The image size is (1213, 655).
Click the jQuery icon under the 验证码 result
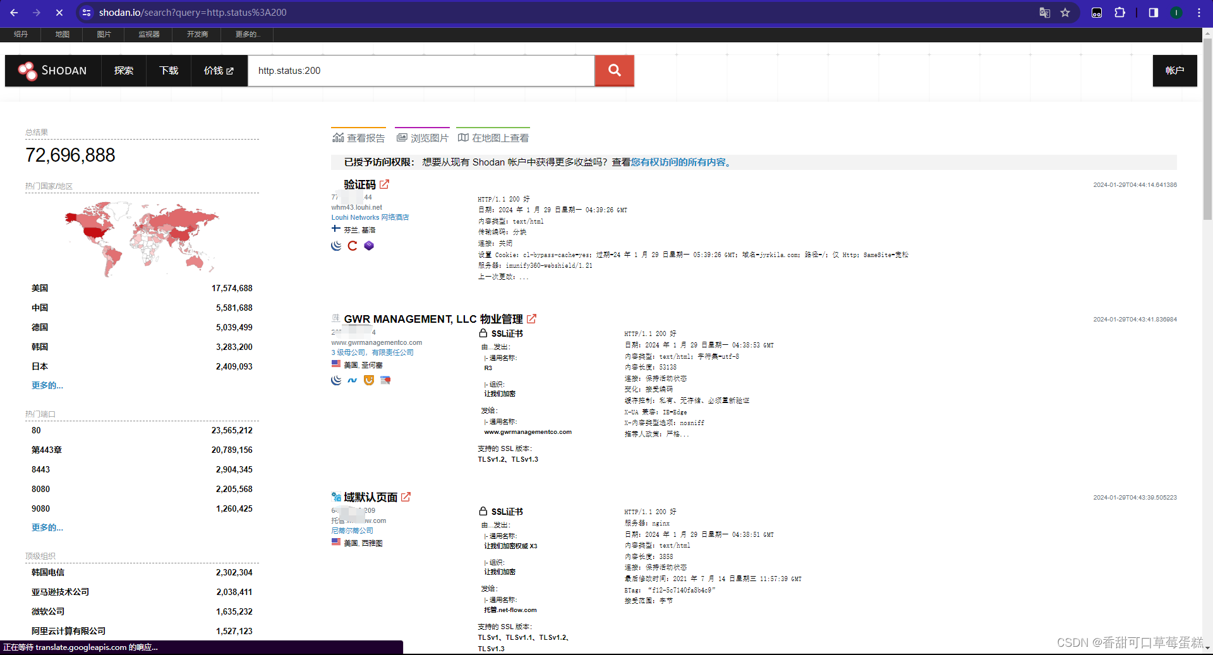(335, 246)
